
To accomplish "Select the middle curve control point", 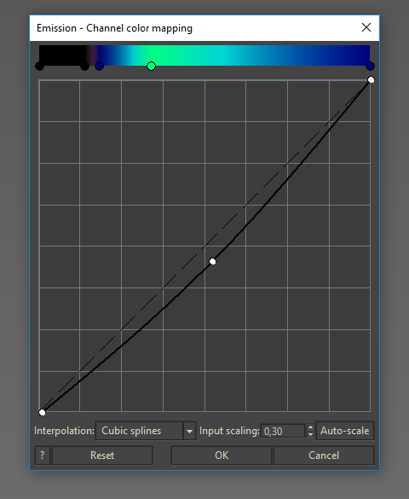I will [x=213, y=262].
